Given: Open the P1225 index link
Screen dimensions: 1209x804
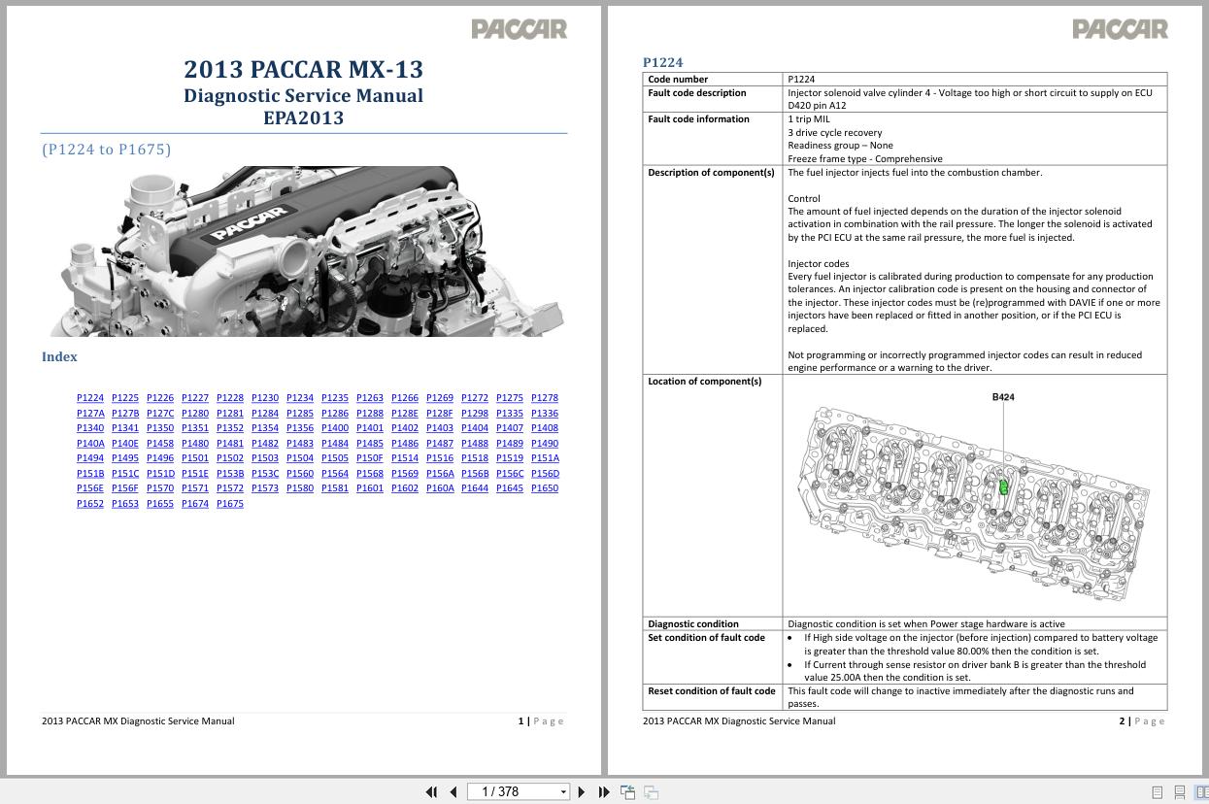Looking at the screenshot, I should tap(125, 398).
